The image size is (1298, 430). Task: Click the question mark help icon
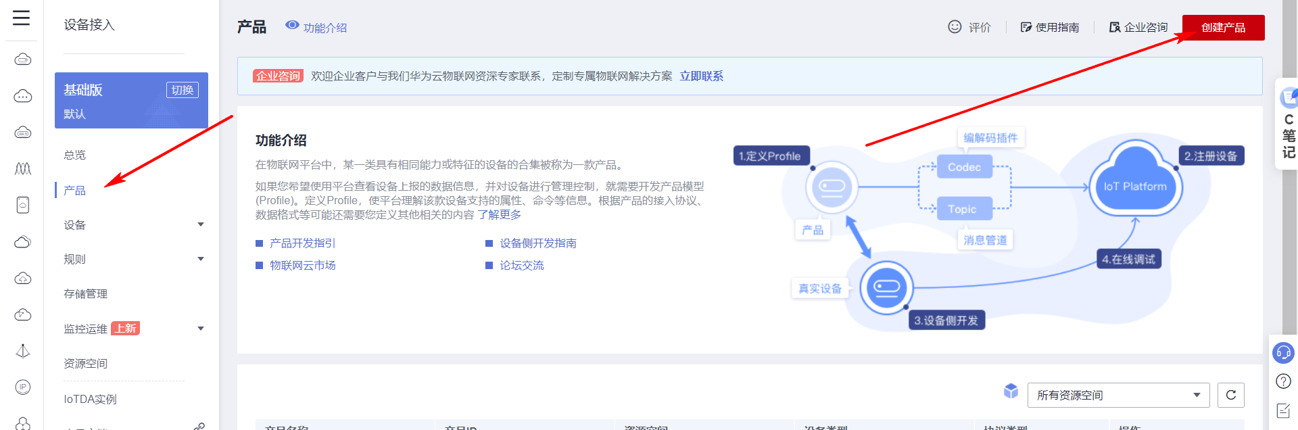pos(1283,381)
